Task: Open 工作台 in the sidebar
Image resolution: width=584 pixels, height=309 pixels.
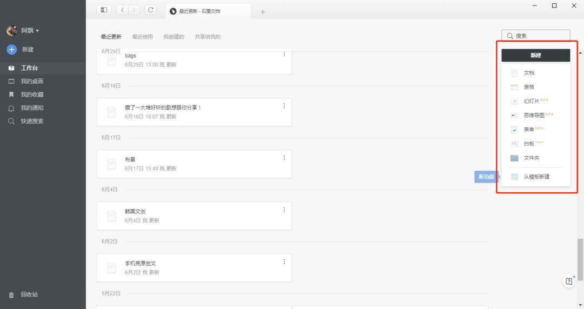Action: pos(43,68)
